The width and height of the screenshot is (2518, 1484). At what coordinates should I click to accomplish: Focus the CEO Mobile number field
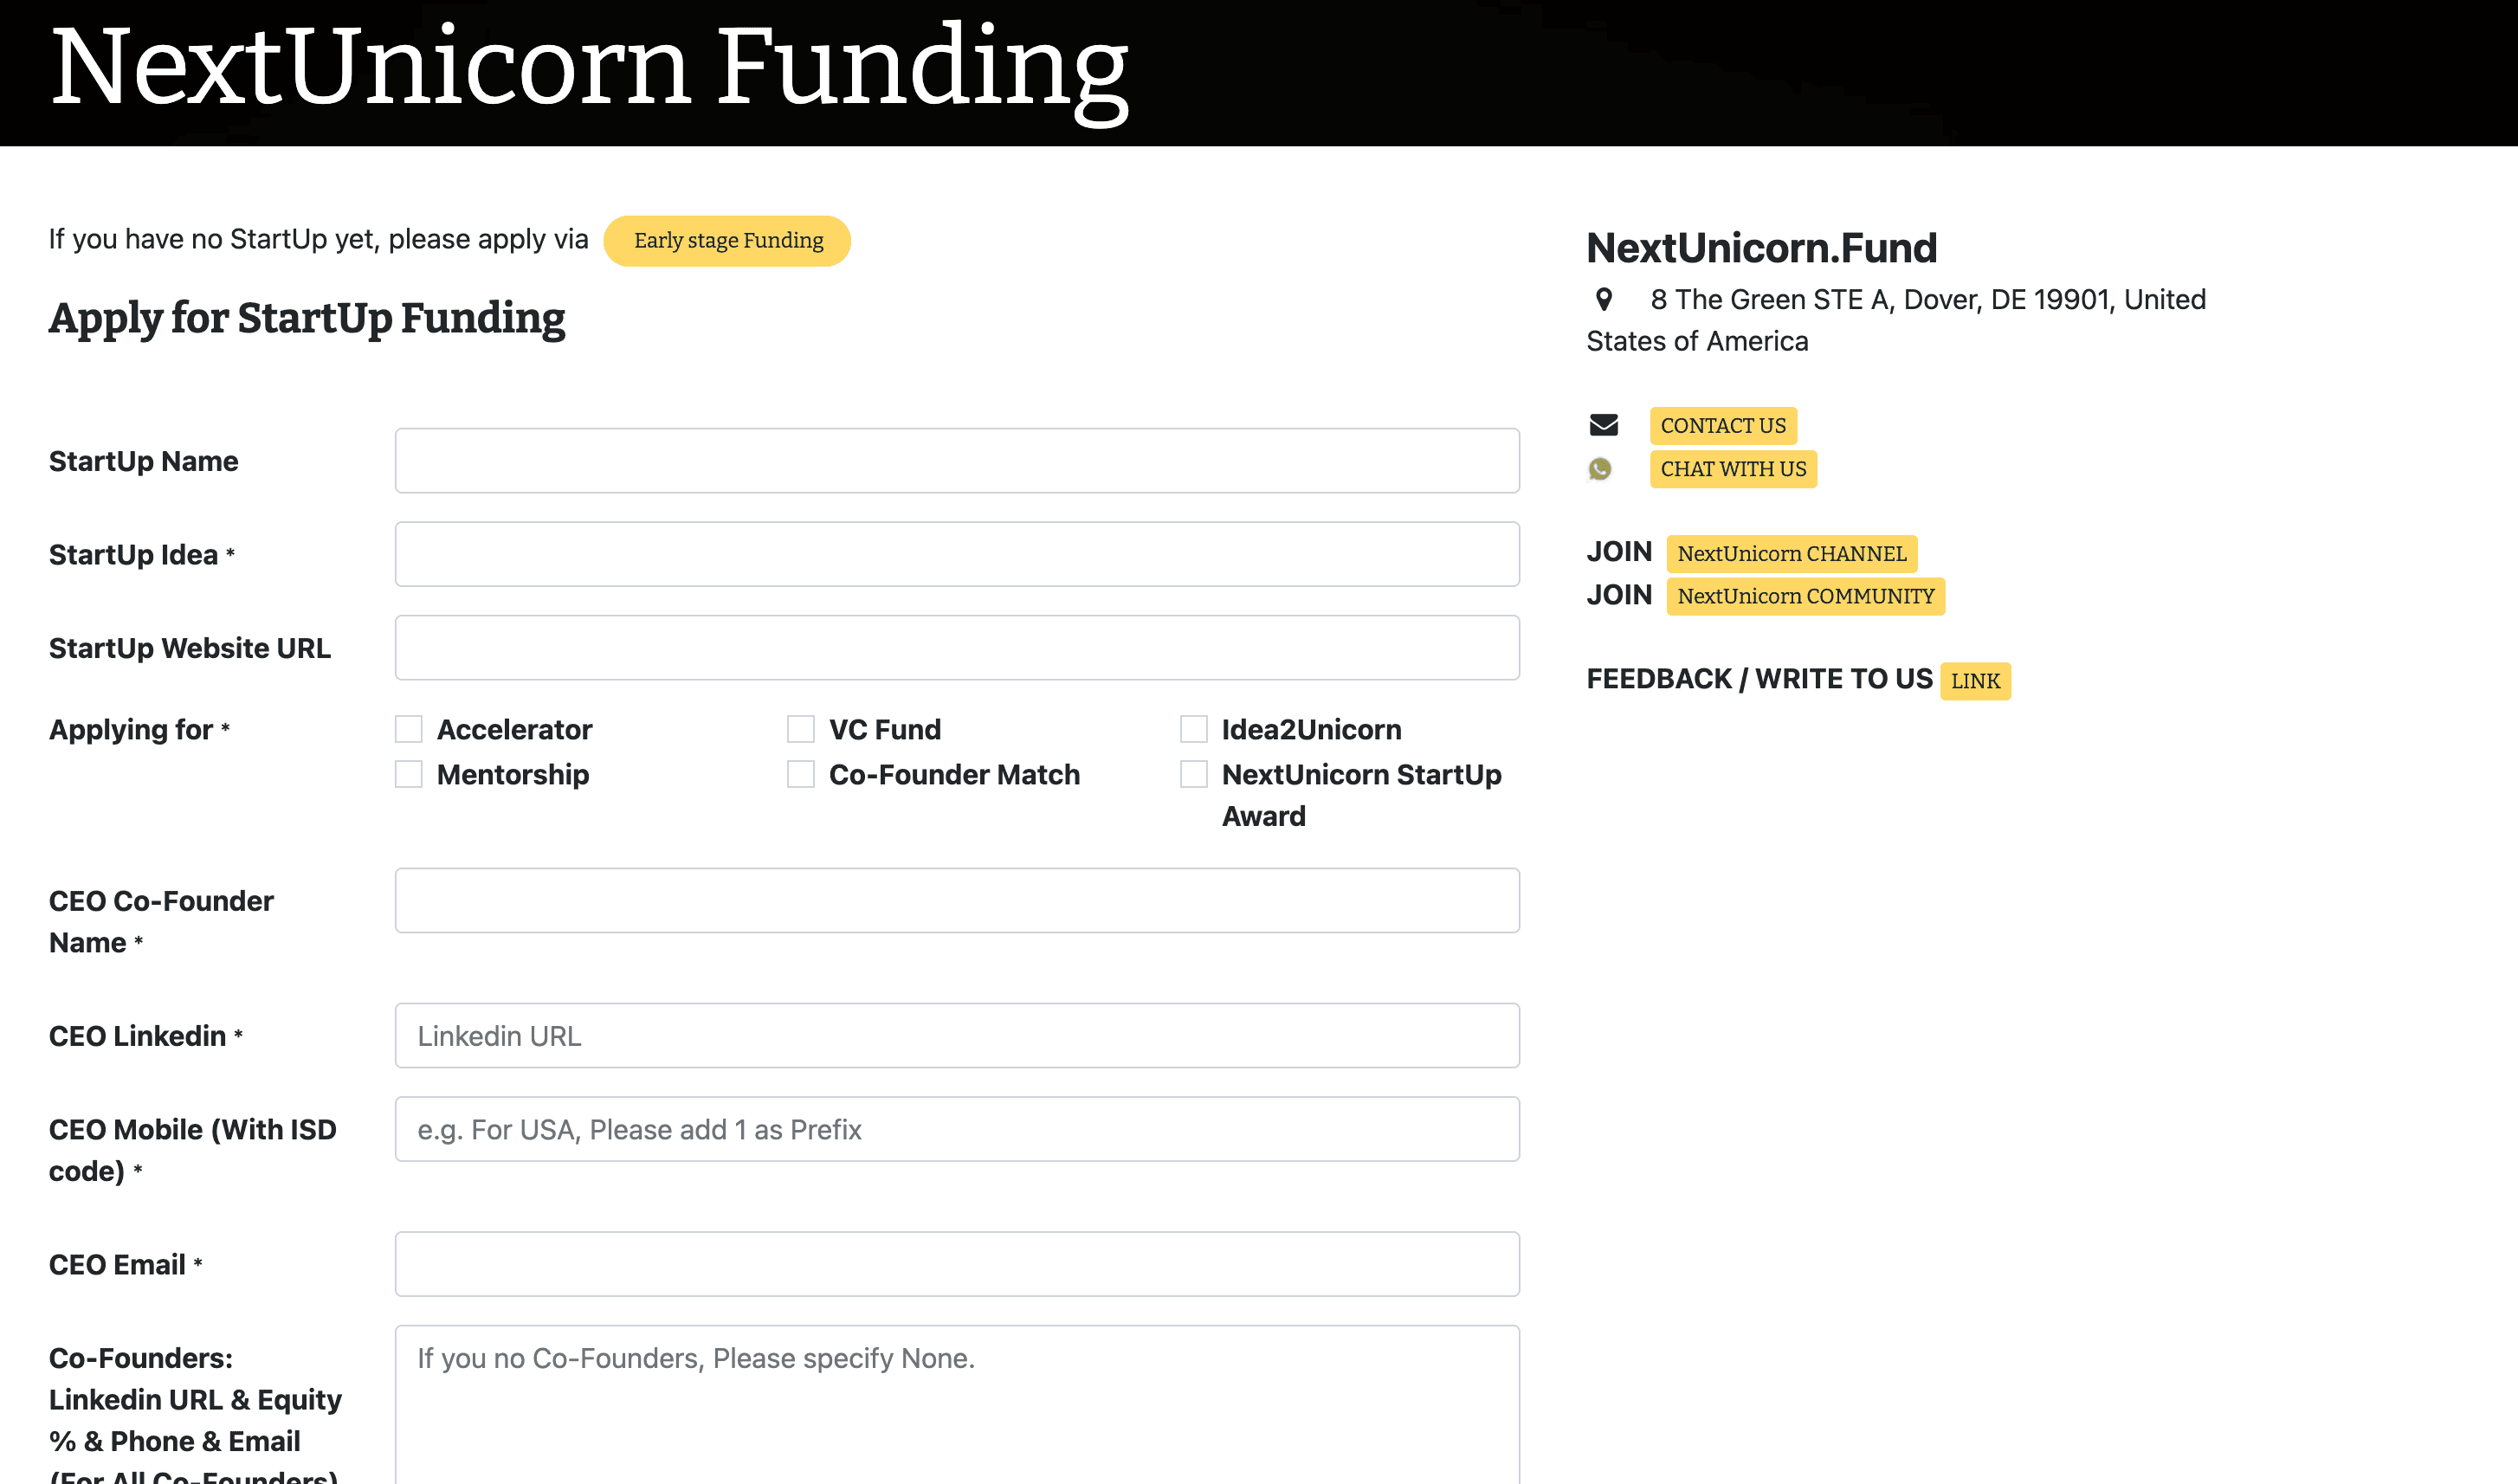[x=957, y=1129]
